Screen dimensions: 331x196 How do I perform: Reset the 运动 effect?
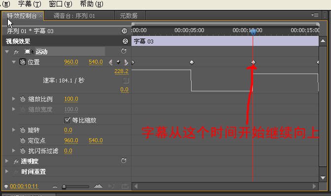coord(124,51)
